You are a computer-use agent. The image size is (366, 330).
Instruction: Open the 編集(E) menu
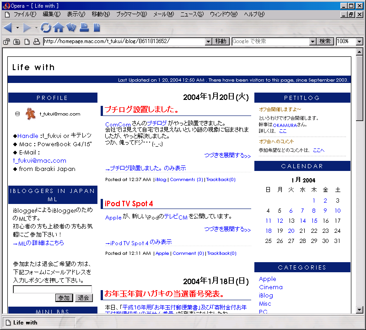52,14
